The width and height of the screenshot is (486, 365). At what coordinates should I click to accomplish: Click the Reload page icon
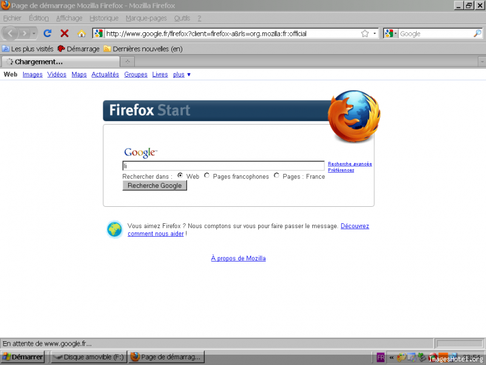point(47,33)
